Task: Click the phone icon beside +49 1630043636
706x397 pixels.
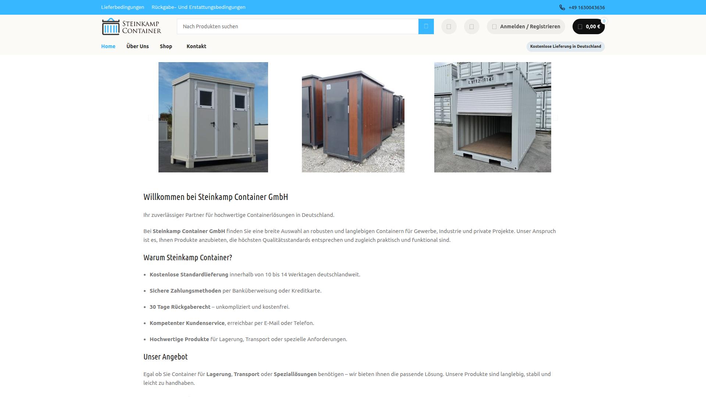Action: pos(562,7)
